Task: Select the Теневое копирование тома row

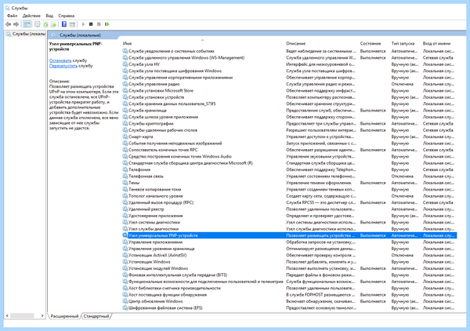Action: click(x=289, y=189)
